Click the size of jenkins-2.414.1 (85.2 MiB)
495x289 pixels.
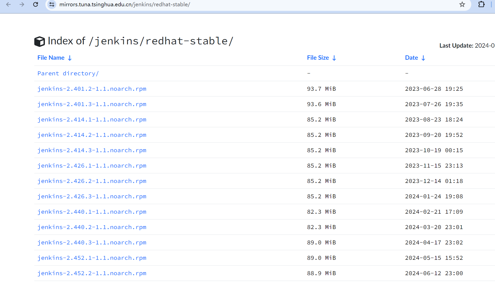click(x=322, y=119)
